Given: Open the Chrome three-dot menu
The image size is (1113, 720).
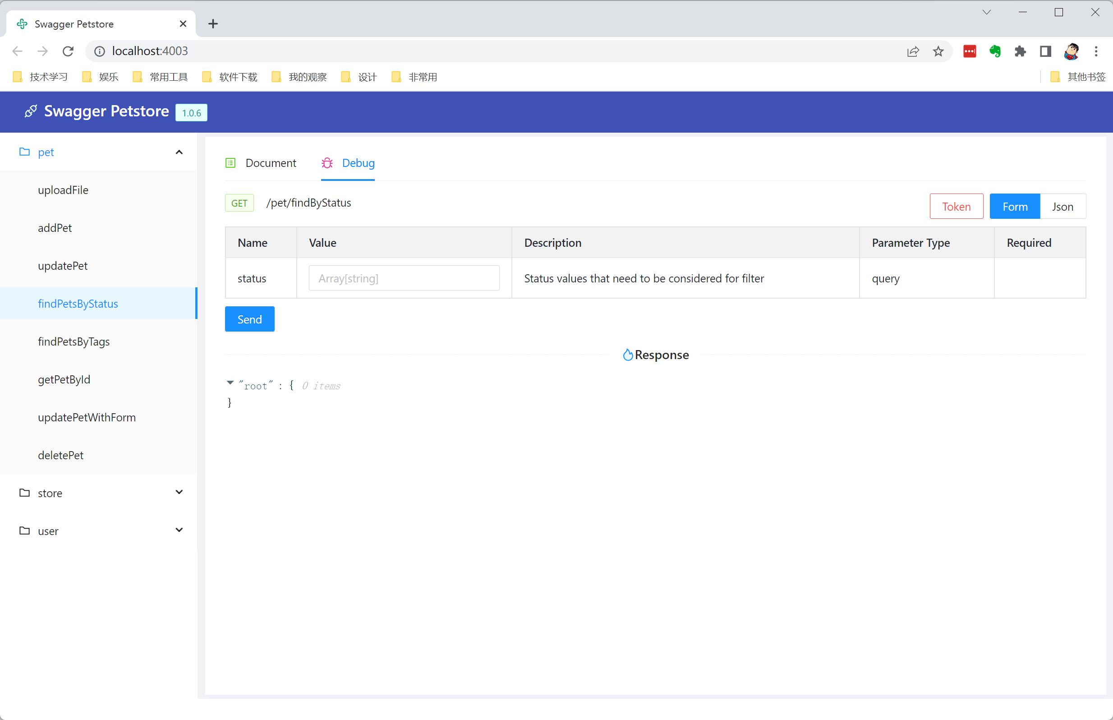Looking at the screenshot, I should (x=1096, y=51).
